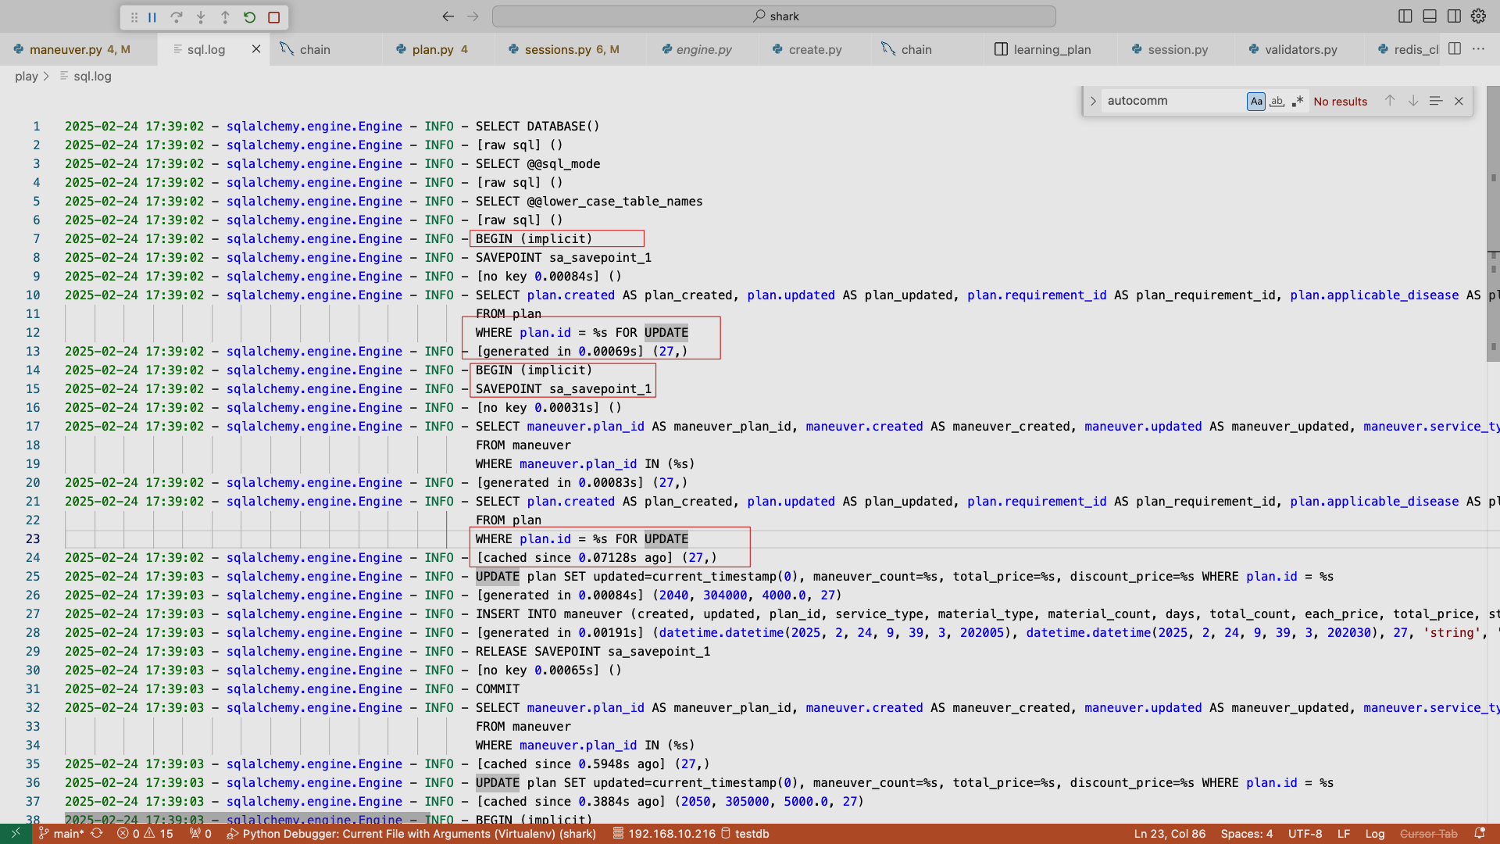
Task: Go to next match arrow
Action: pos(1413,101)
